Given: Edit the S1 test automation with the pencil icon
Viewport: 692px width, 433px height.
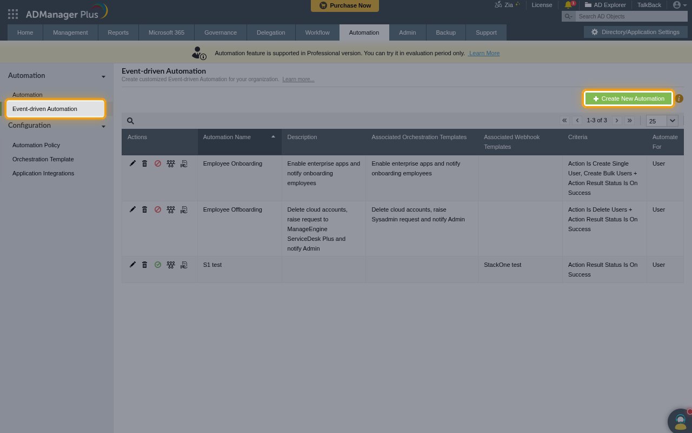Looking at the screenshot, I should [132, 265].
